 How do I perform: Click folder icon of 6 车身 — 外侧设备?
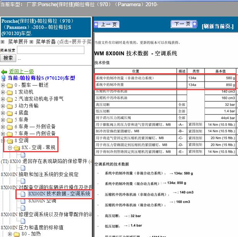(x=10, y=127)
